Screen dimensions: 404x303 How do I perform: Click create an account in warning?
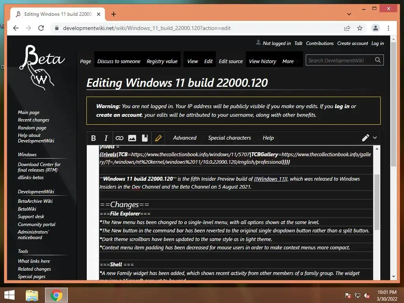click(119, 115)
